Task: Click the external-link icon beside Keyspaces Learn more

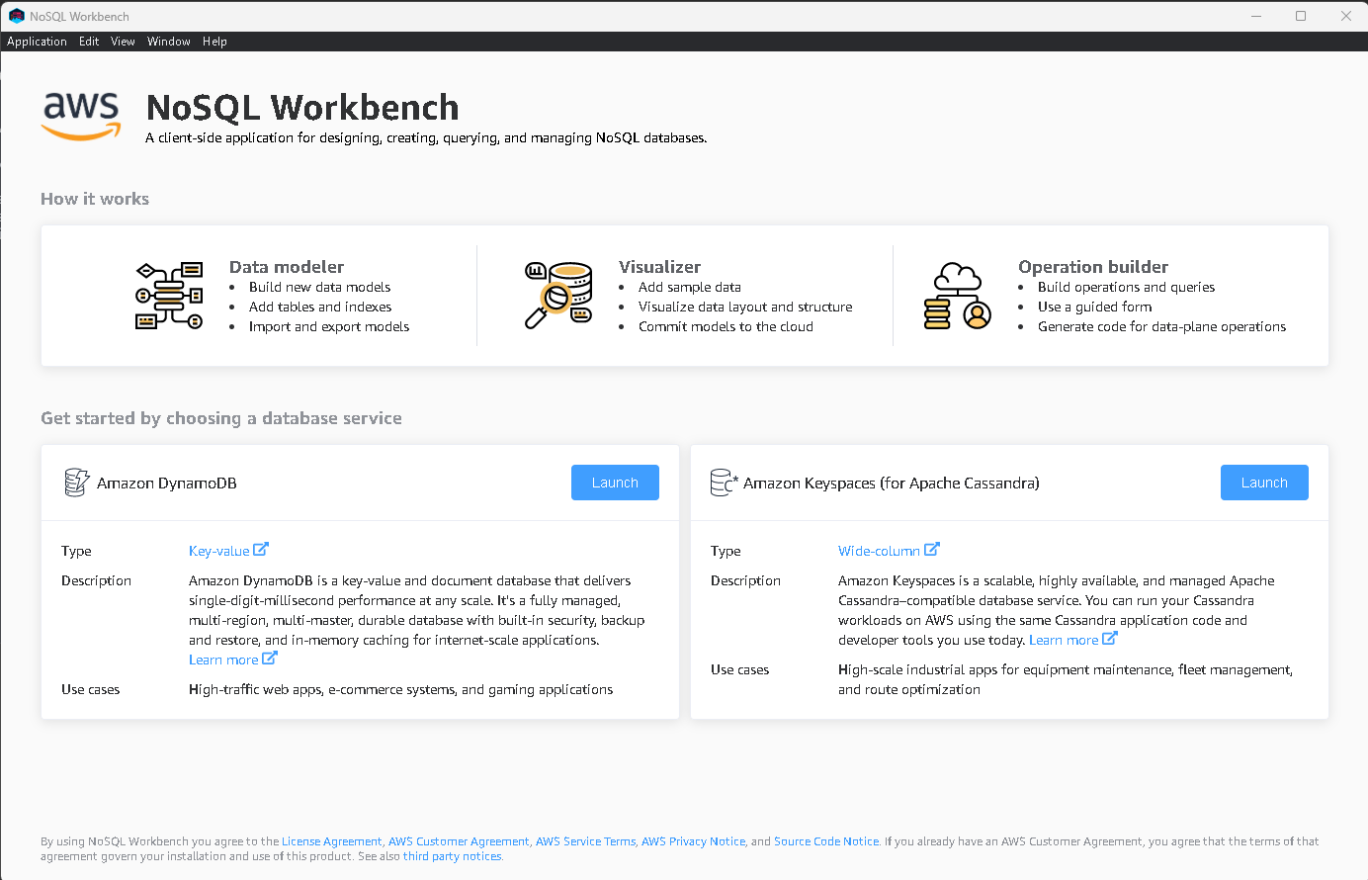Action: (x=1108, y=638)
